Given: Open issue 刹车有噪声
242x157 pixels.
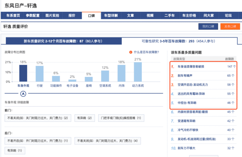Looking at the screenshot, I should point(185,76).
